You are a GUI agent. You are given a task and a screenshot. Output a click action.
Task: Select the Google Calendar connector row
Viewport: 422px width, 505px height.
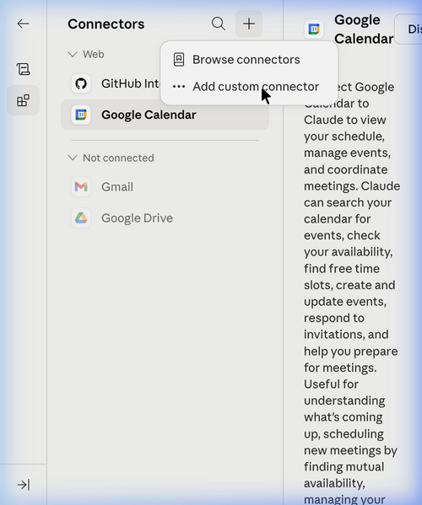pyautogui.click(x=165, y=115)
